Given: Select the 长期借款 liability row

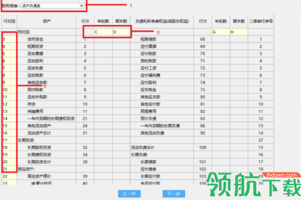Looking at the screenshot, I should [x=148, y=162].
